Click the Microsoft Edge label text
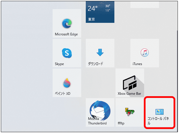 [x=66, y=34]
